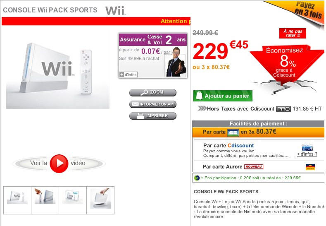Click INFORMER UN AMI envelope button
Screen dimensions: 326x226
pyautogui.click(x=153, y=104)
